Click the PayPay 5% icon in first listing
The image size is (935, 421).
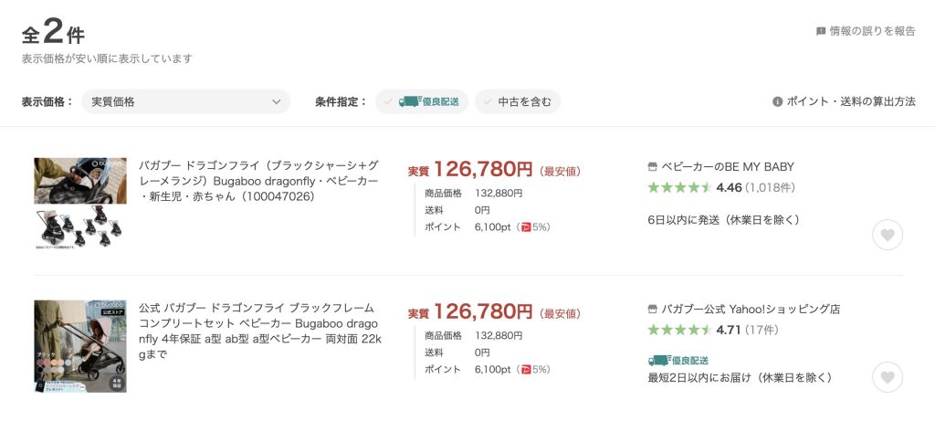(525, 227)
